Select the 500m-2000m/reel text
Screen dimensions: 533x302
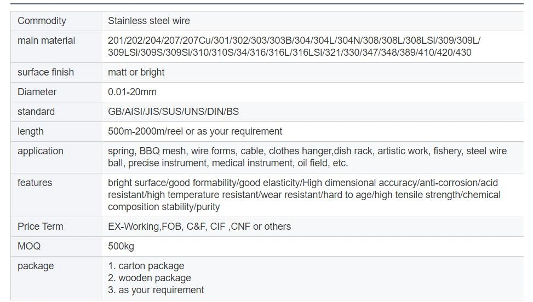pyautogui.click(x=146, y=131)
